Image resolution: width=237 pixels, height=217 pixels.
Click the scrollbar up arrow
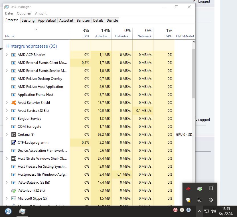pyautogui.click(x=194, y=42)
